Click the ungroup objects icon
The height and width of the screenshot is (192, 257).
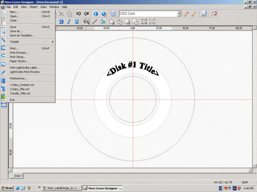point(152,22)
